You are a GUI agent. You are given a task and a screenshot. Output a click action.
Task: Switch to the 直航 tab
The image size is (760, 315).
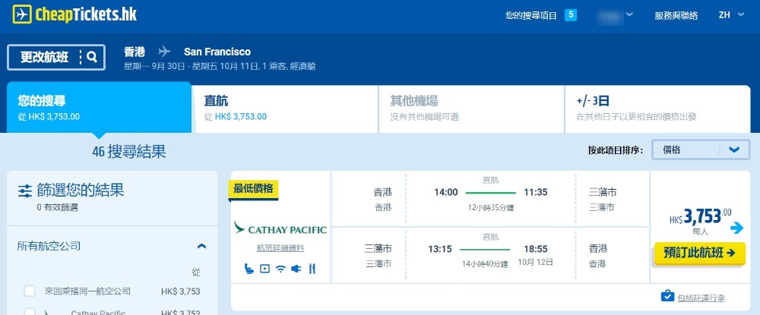285,108
